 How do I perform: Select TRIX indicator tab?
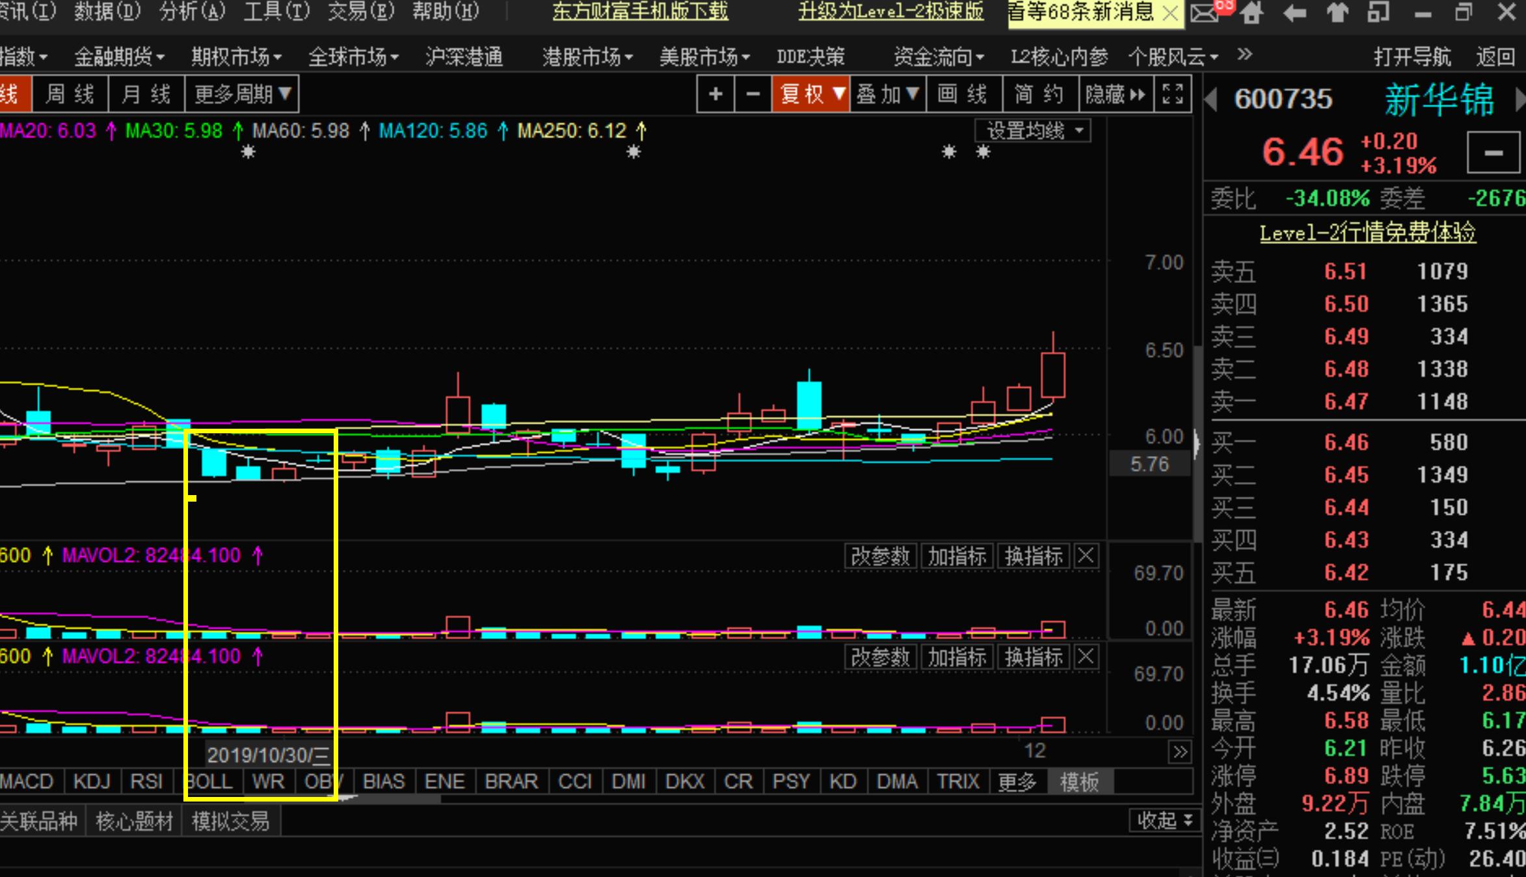(957, 781)
